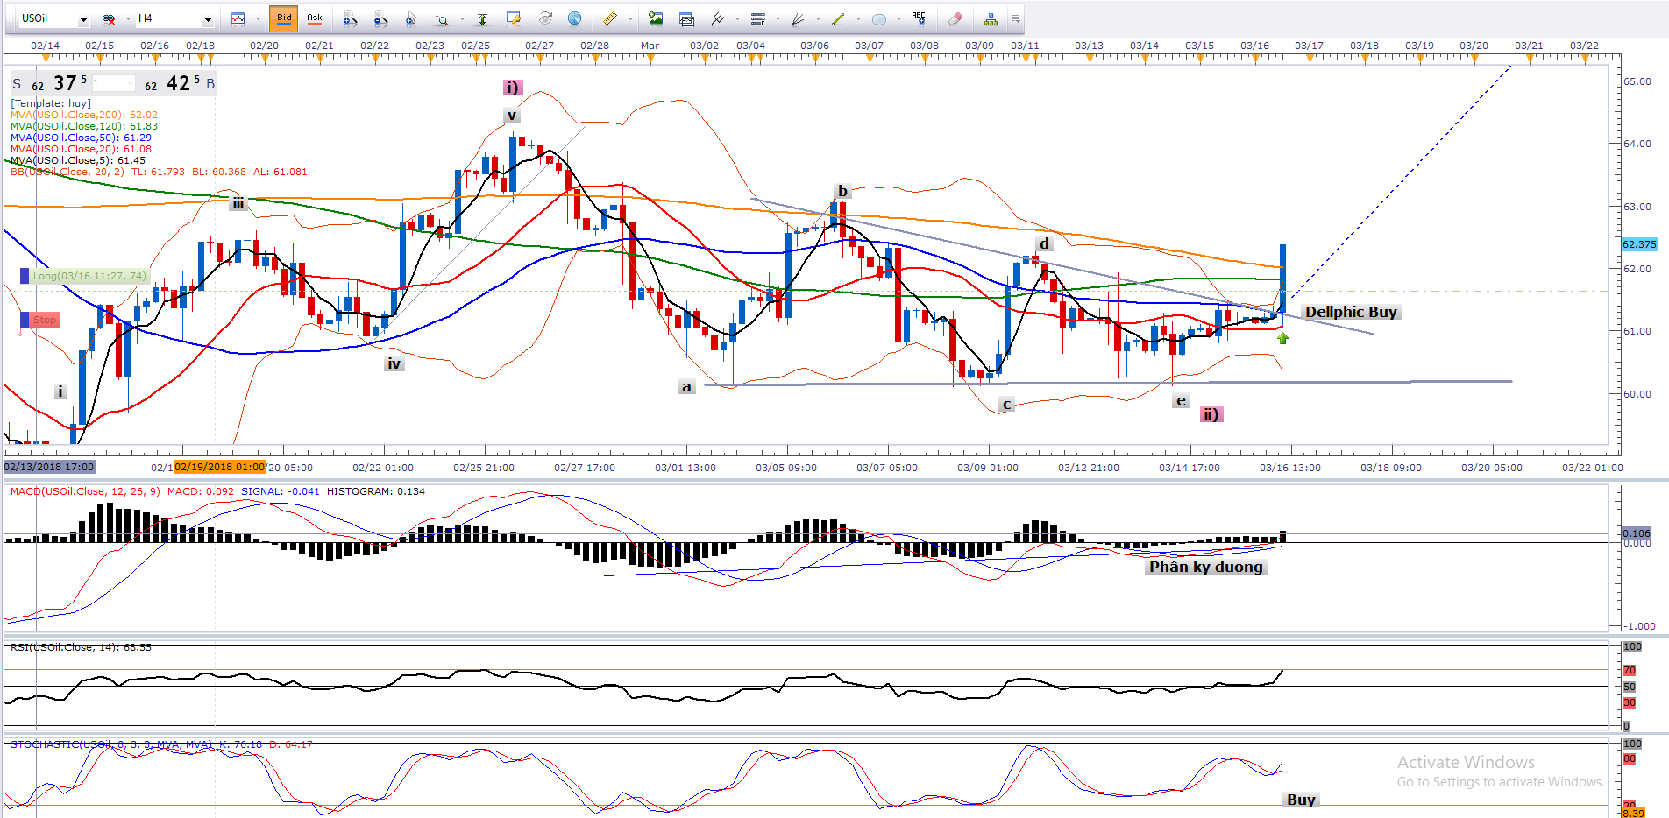Open the H4 timeframe dropdown

[208, 19]
